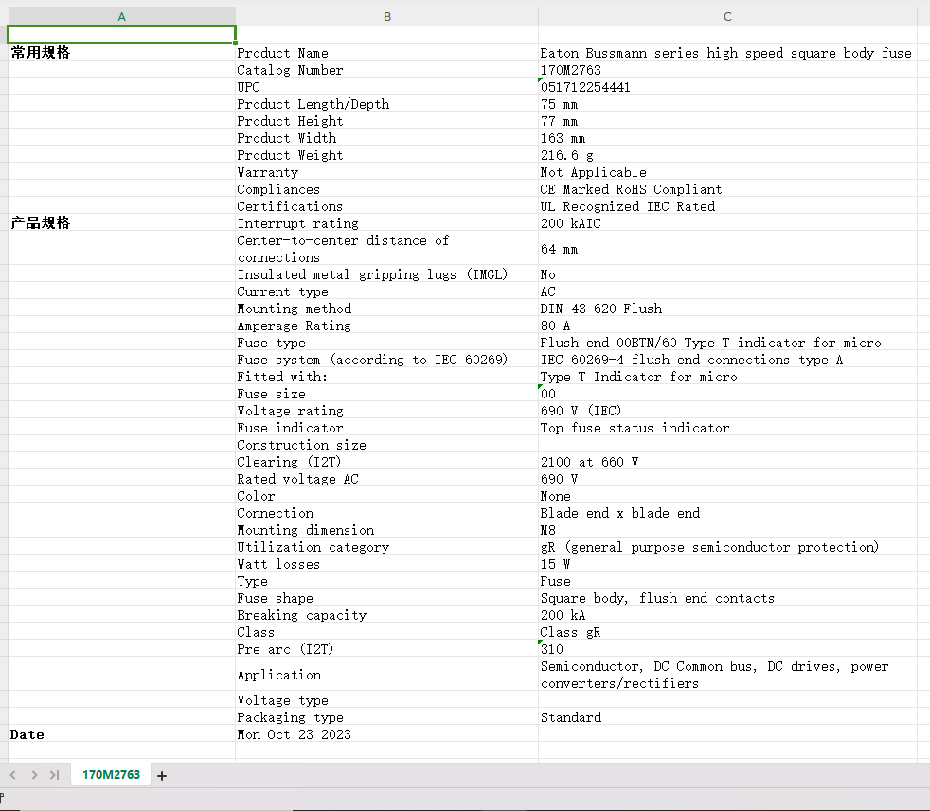
Task: Open the 170M2763 sheet tab
Action: coord(111,775)
